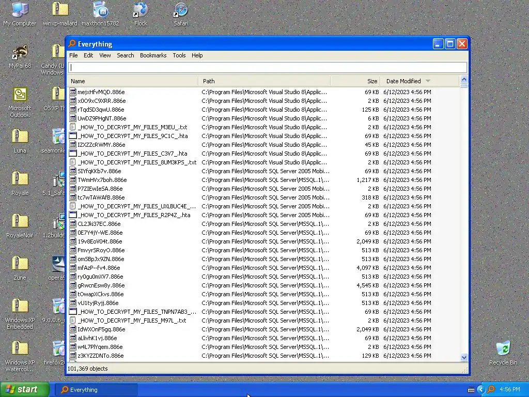Viewport: 529px width, 397px height.
Task: Select _HOW_TO_DECRYPT_MY_FILES_C3V7_.hta file
Action: [132, 153]
